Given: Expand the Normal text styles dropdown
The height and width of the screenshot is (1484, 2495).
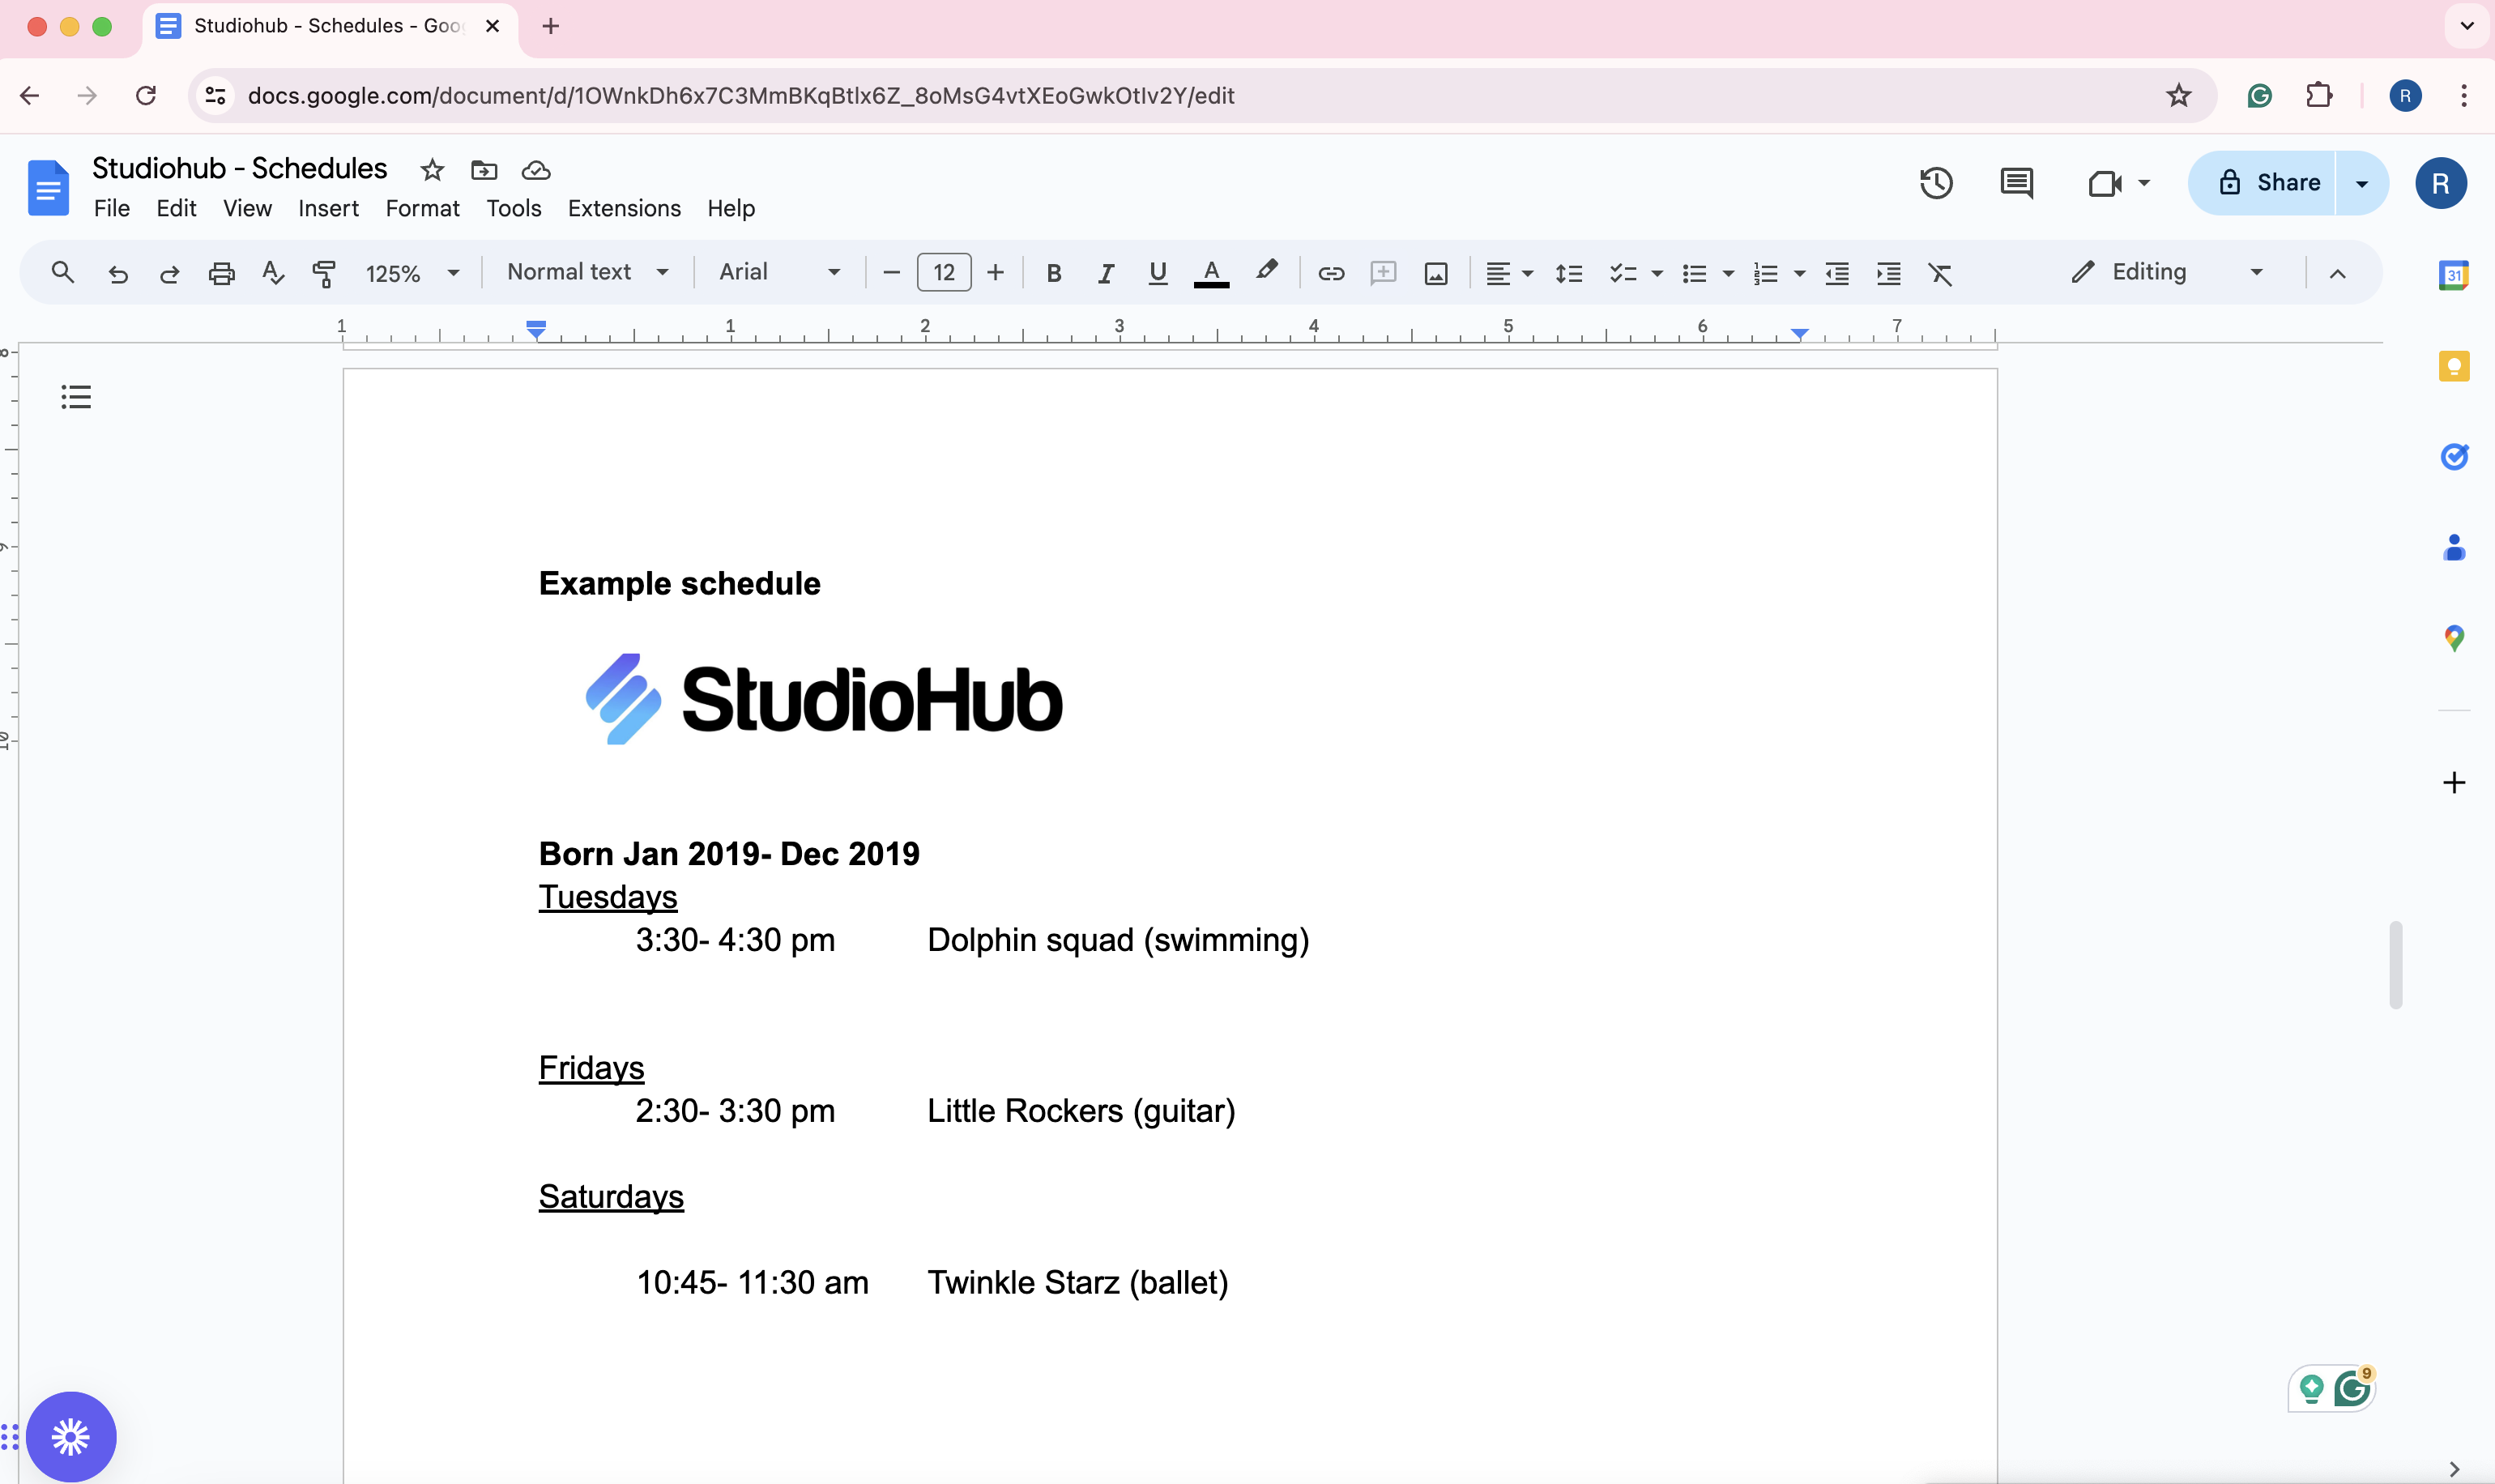Looking at the screenshot, I should pos(587,272).
